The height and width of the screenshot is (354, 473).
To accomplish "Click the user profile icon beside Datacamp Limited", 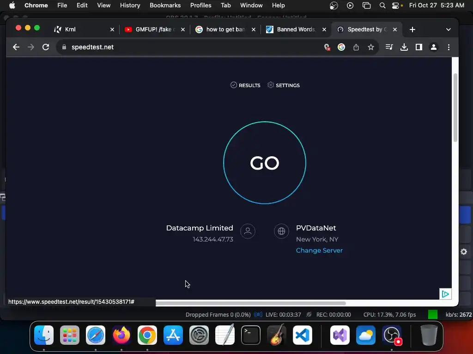I will tap(248, 231).
